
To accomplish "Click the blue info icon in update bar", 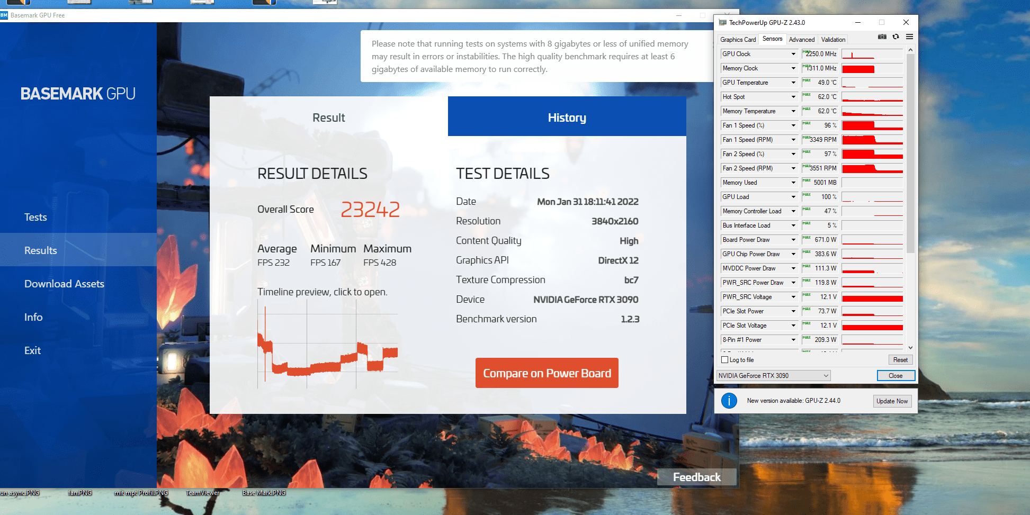I will pos(729,401).
